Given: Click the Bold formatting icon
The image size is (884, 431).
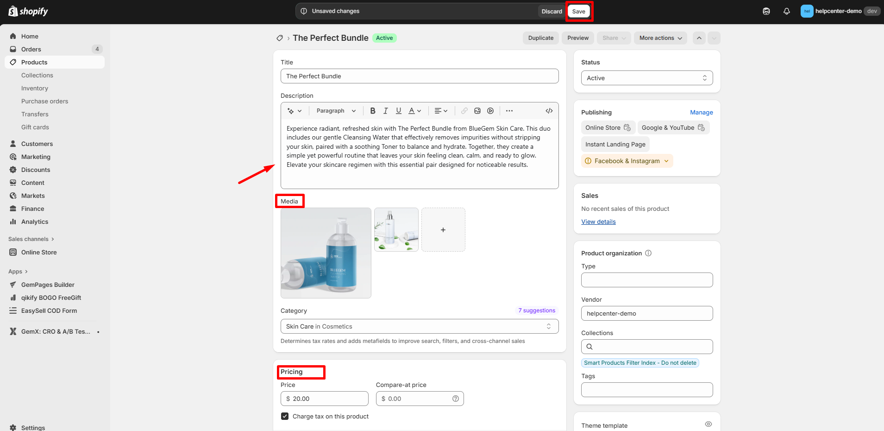Looking at the screenshot, I should click(373, 111).
